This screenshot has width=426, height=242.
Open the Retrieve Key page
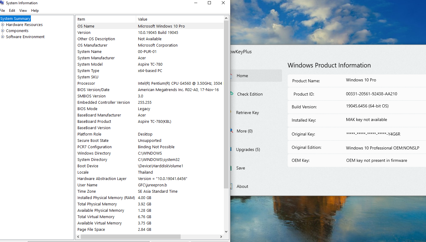pyautogui.click(x=247, y=113)
